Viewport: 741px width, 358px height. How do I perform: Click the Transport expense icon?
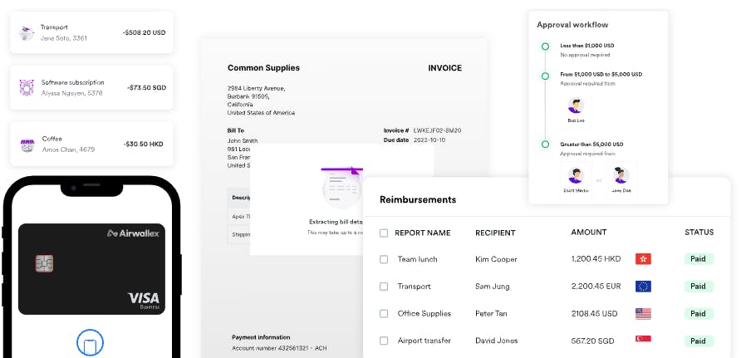[27, 32]
